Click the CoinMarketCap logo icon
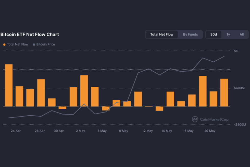Image resolution: width=250 pixels, height=167 pixels. (195, 119)
